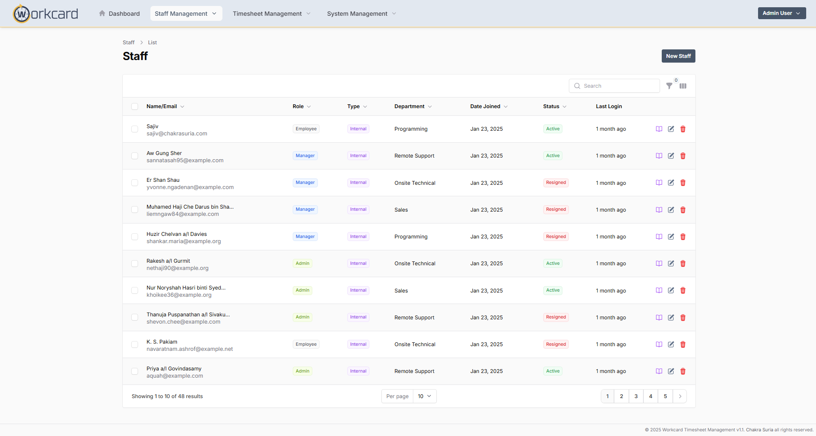
Task: Tick the checkbox for Sajiv
Action: coord(135,129)
